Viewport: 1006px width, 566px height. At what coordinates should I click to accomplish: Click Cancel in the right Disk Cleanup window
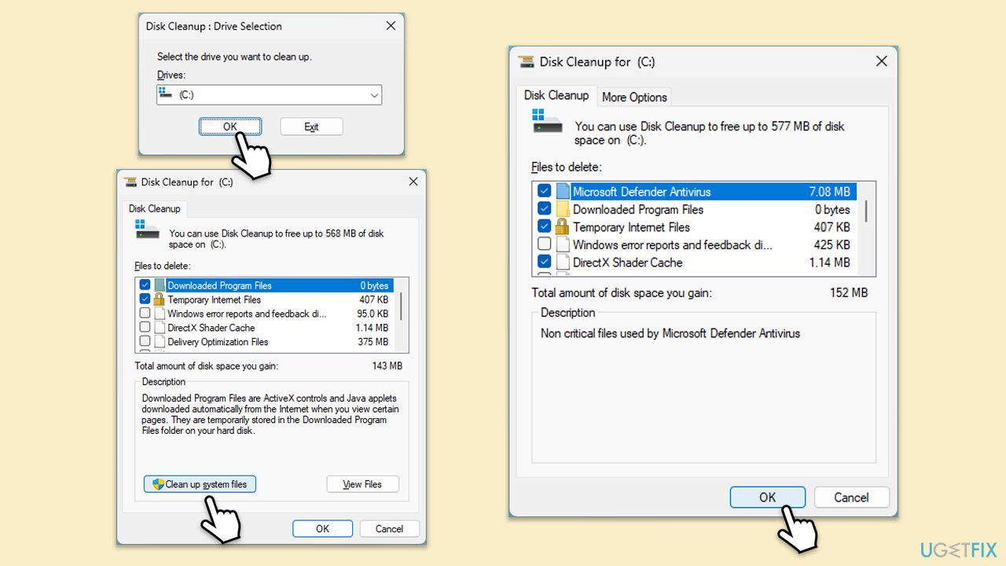click(851, 498)
